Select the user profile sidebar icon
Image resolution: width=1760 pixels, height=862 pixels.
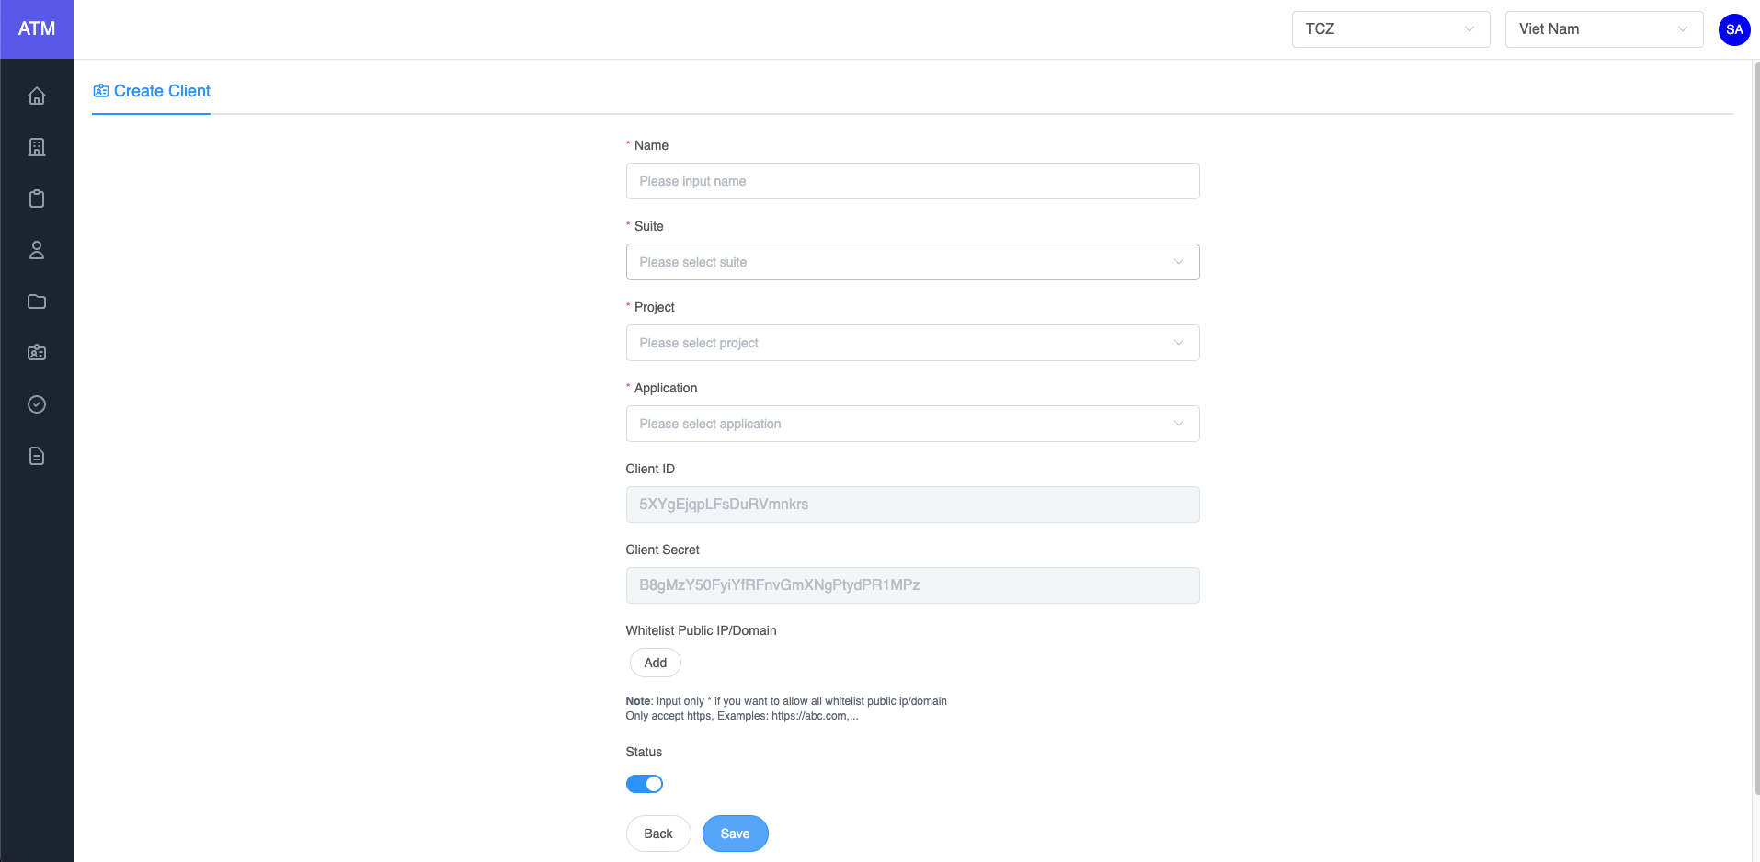click(37, 250)
